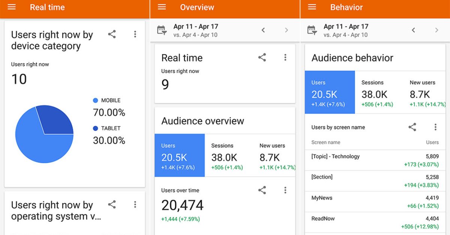The image size is (450, 235).
Task: Open the navigation menu on Behavior screen
Action: 312,7
